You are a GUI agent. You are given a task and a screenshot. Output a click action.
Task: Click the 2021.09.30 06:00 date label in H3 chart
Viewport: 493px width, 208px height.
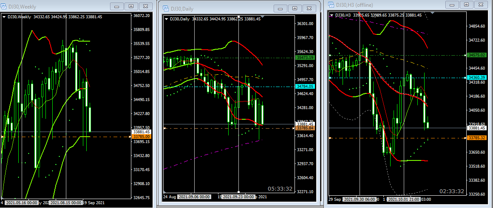360,199
